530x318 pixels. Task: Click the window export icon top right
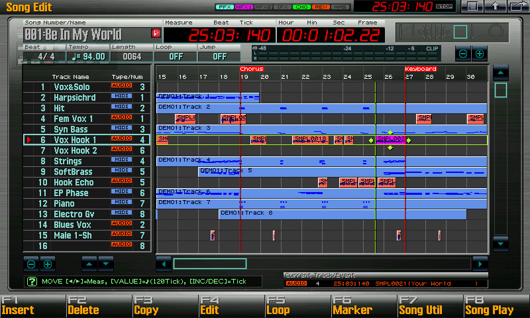518,6
